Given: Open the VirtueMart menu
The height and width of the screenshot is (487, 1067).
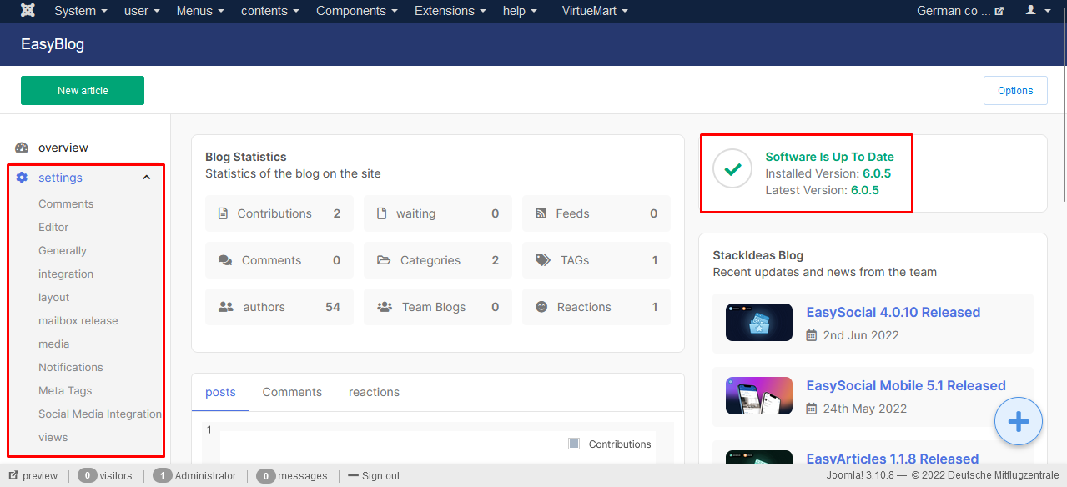Looking at the screenshot, I should [595, 11].
